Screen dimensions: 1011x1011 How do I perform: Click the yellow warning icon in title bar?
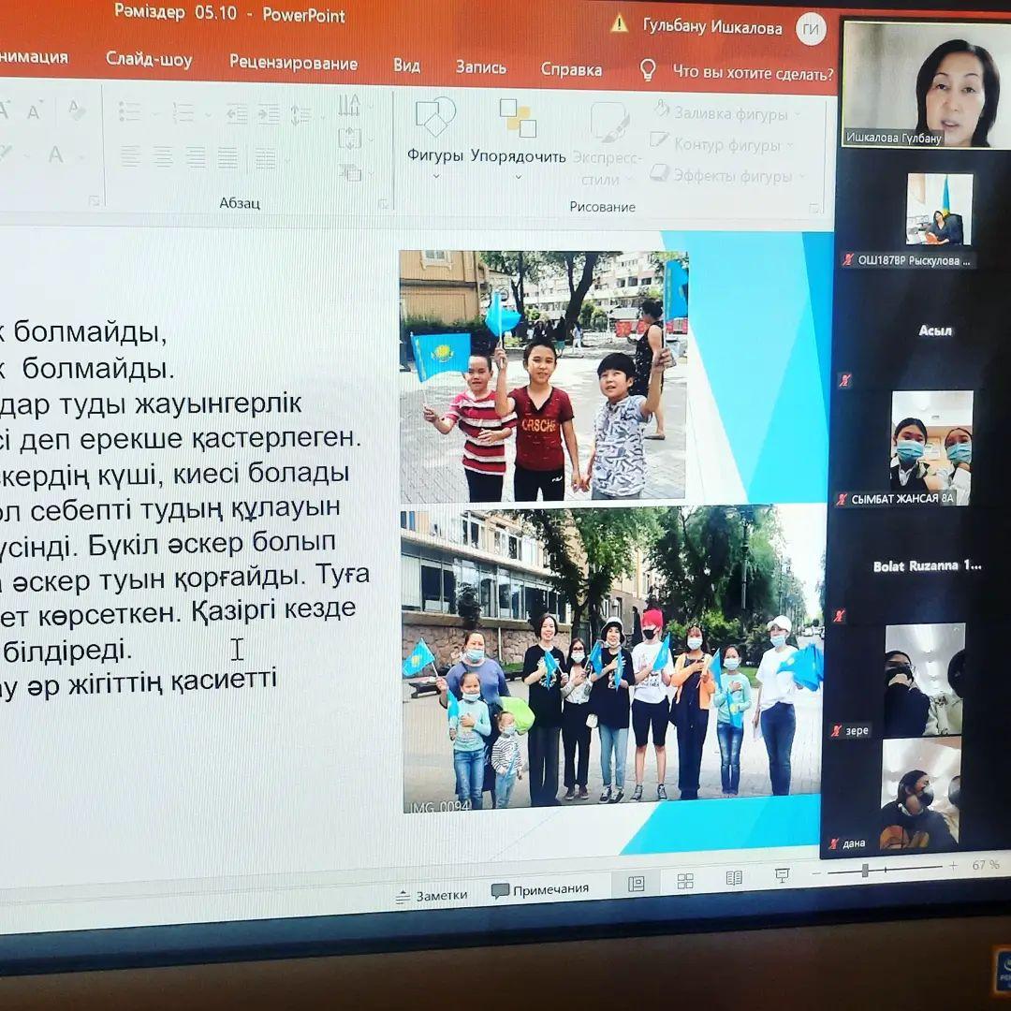(x=620, y=23)
